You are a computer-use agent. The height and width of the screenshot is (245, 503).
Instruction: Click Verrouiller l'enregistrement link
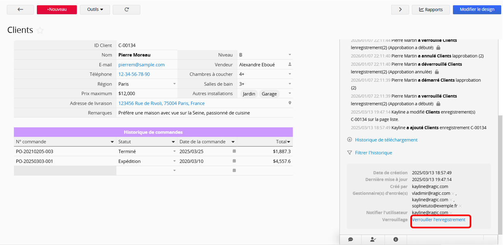[438, 220]
